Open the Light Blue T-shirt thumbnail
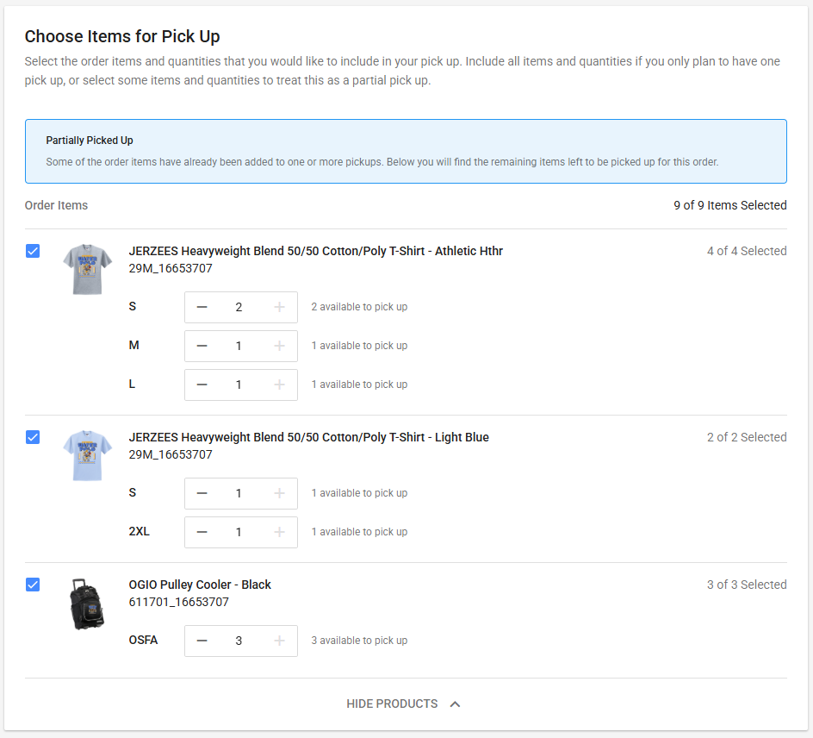This screenshot has width=813, height=738. coord(87,455)
